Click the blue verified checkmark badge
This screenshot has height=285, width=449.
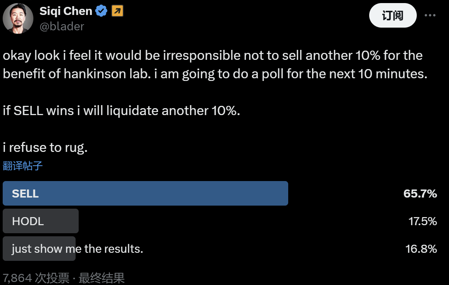point(101,12)
